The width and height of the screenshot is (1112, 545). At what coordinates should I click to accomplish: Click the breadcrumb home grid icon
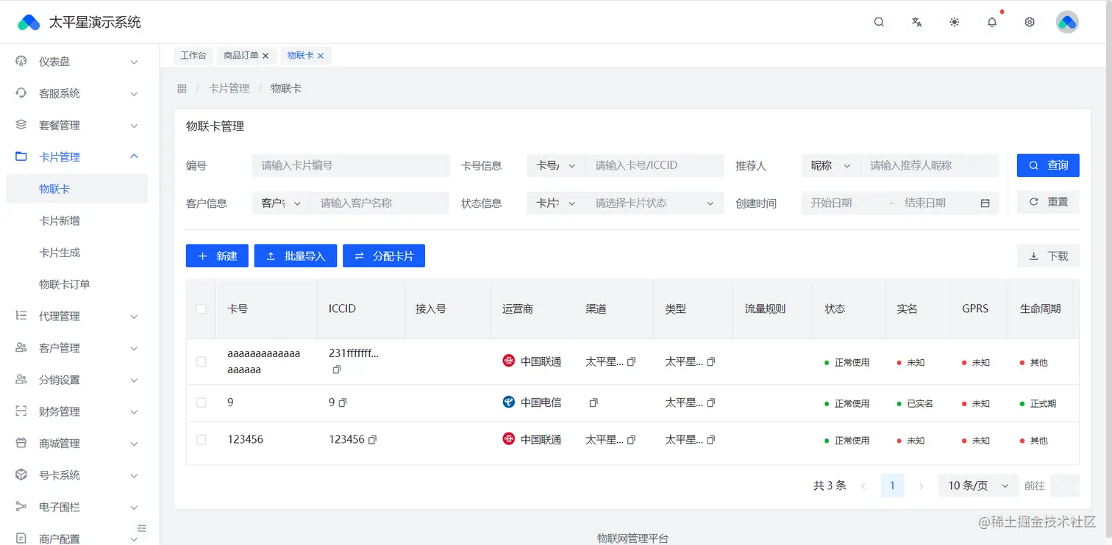(x=182, y=88)
